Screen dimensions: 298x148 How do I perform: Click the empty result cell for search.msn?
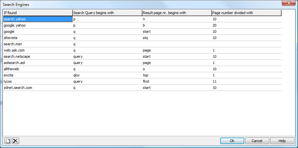click(x=177, y=44)
